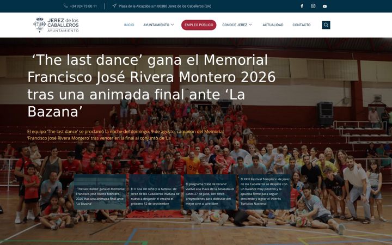Click the Plaza de la Alcazaba address
Image resolution: width=392 pixels, height=245 pixels.
tap(165, 6)
